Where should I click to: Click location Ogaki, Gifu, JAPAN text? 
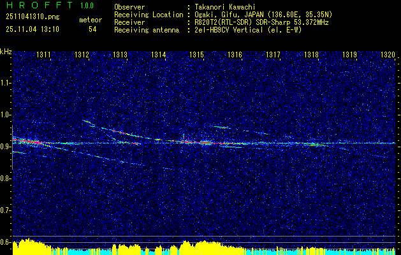(x=263, y=15)
